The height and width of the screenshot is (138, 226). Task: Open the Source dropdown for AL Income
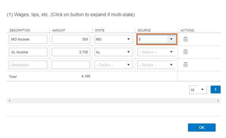157,52
